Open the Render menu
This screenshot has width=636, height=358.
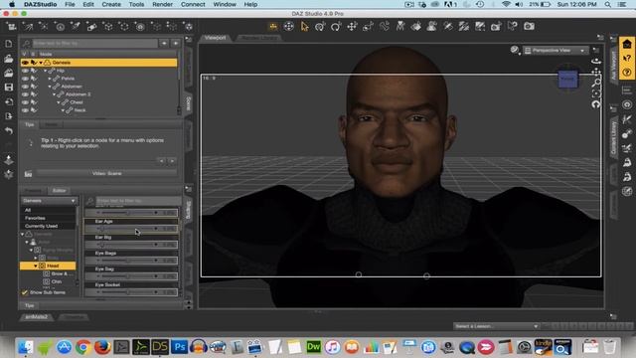click(x=162, y=4)
